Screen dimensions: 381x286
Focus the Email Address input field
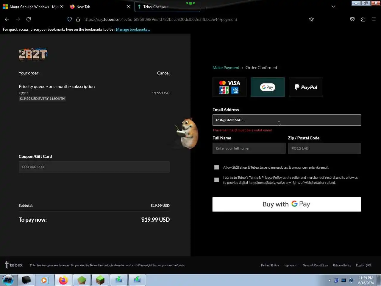[x=287, y=120]
